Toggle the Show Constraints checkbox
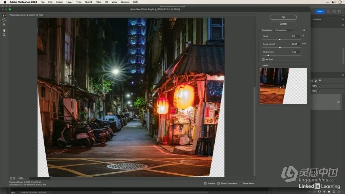The image size is (345, 194). click(218, 184)
